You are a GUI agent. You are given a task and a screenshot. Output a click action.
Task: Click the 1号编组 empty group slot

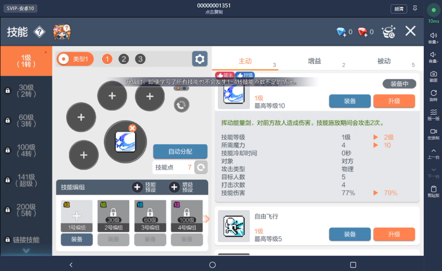pyautogui.click(x=77, y=216)
